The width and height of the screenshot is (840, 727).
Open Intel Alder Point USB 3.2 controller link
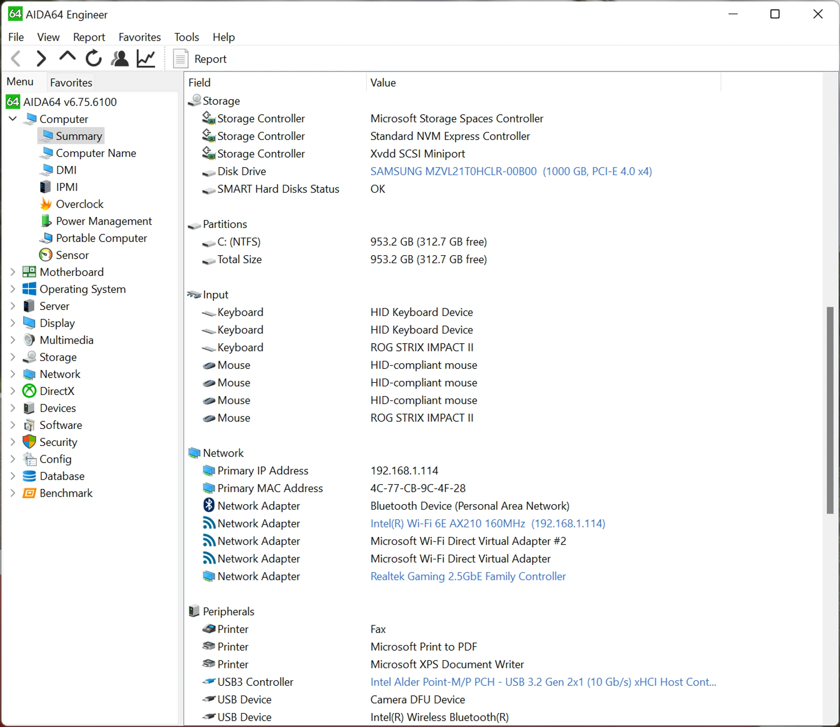coord(543,682)
